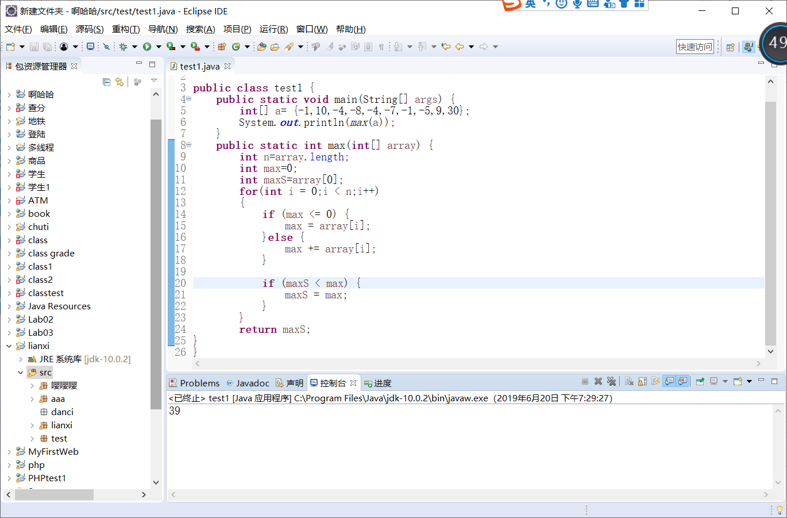Click the Debug bug icon
The height and width of the screenshot is (518, 787).
pos(123,47)
